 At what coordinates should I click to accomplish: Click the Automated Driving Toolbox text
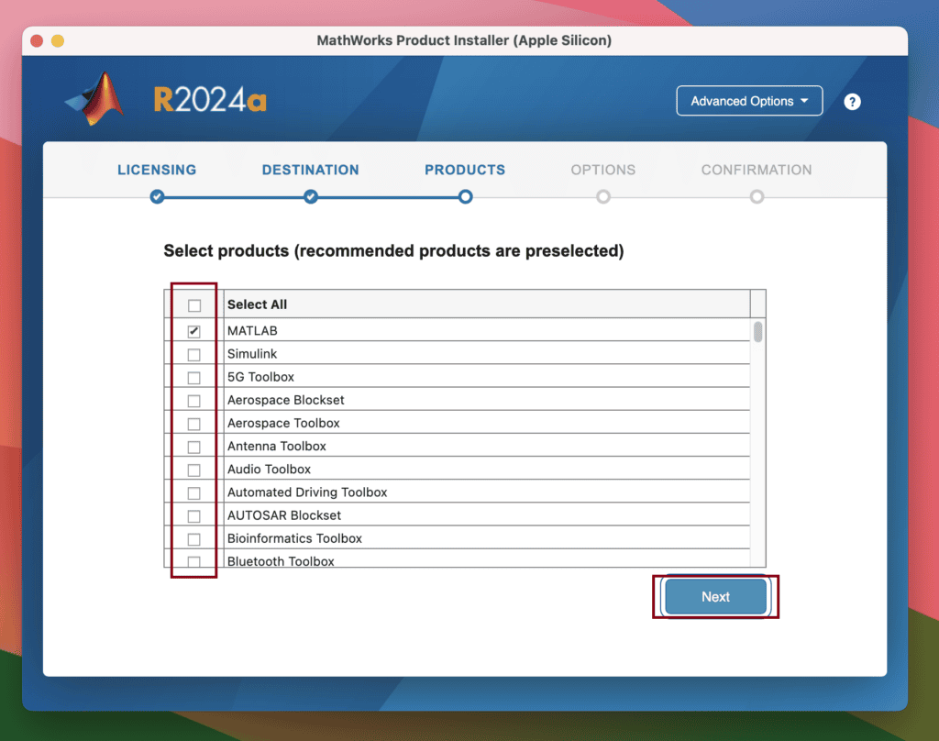[307, 492]
